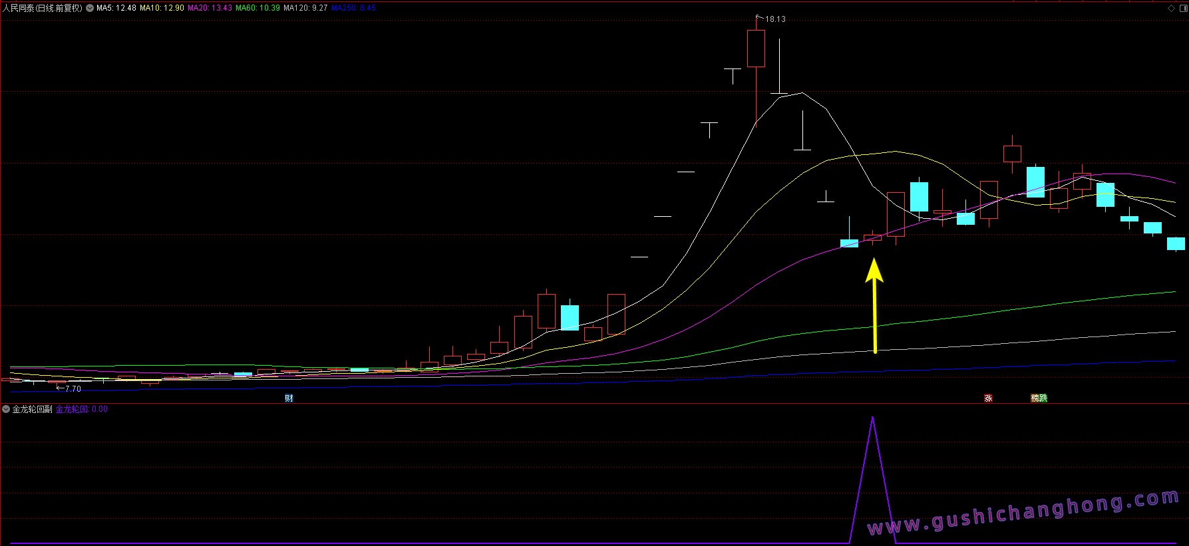Click the 金龙轮回副 indicator name
Image resolution: width=1189 pixels, height=546 pixels.
point(32,409)
